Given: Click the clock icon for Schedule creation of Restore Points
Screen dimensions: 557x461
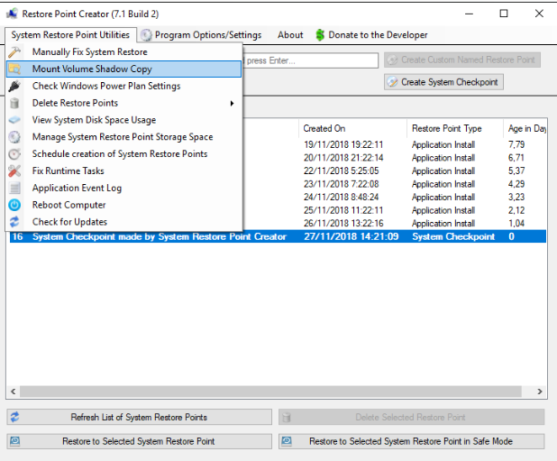Looking at the screenshot, I should click(14, 154).
